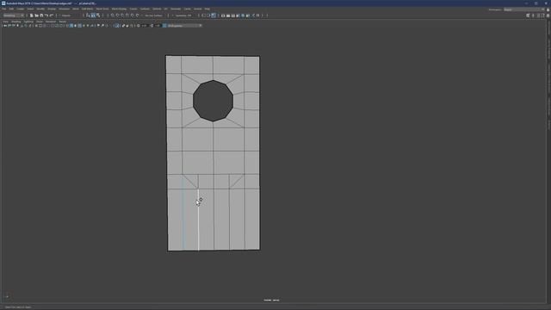Toggle Snap to projected center
Viewport: 551px width, 310px height.
127,15
